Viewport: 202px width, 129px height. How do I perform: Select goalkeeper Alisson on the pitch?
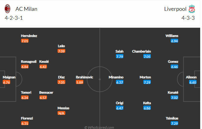pos(191,77)
